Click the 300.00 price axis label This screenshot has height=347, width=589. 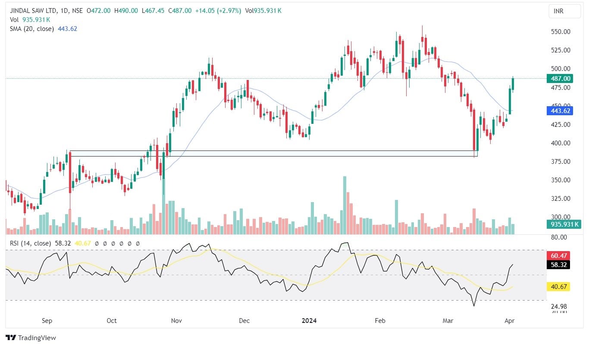click(x=561, y=217)
